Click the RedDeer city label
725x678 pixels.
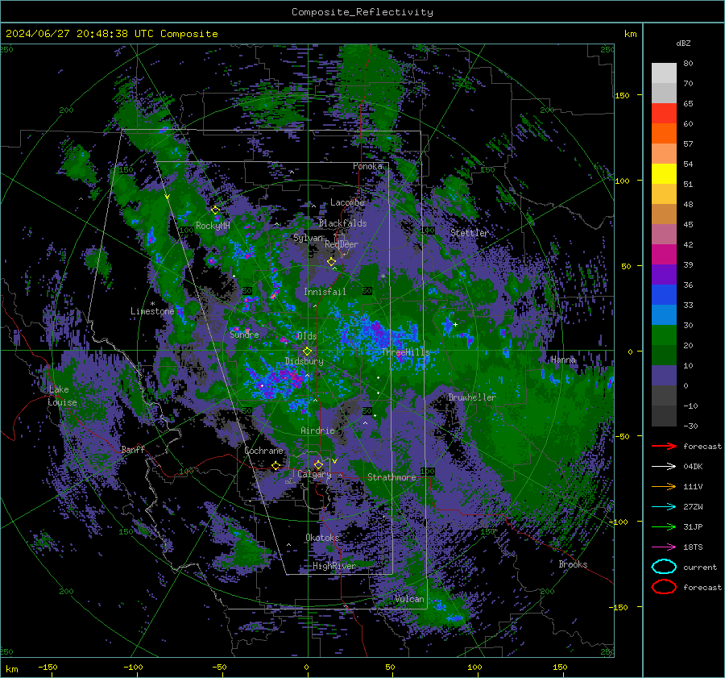[x=342, y=244]
